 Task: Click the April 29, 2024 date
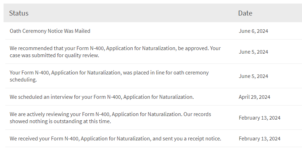[x=254, y=97]
